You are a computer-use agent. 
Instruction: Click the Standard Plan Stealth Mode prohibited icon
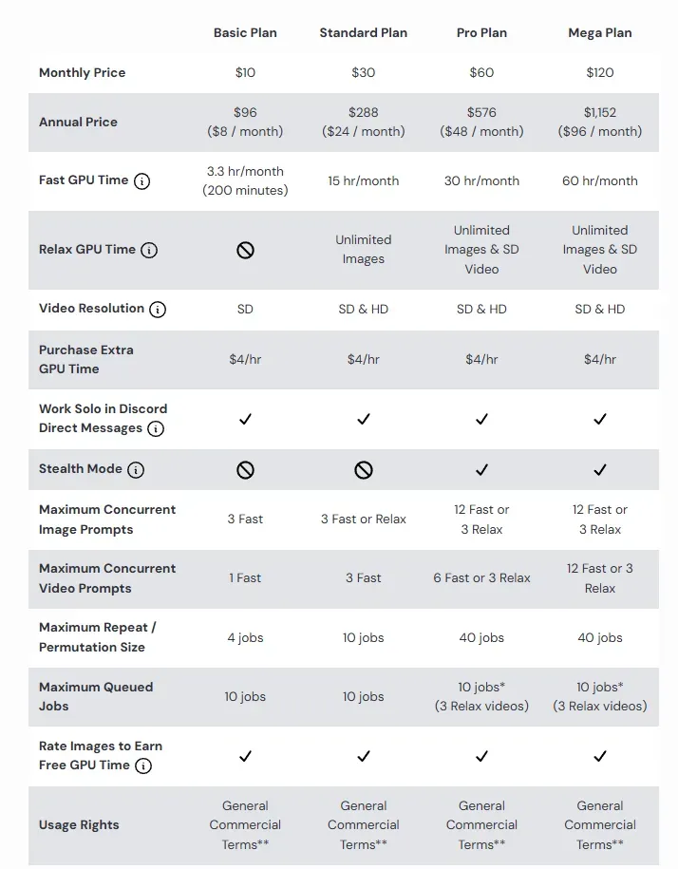(364, 469)
